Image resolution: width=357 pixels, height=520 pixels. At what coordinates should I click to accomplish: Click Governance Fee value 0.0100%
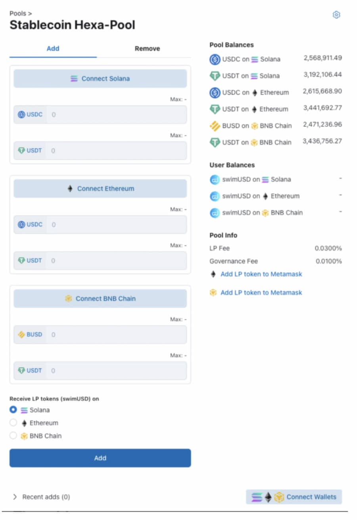(328, 261)
